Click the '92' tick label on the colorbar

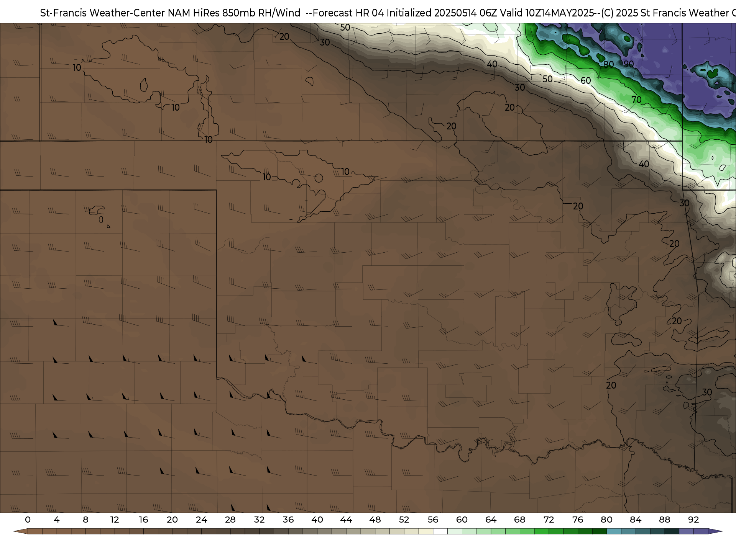693,520
